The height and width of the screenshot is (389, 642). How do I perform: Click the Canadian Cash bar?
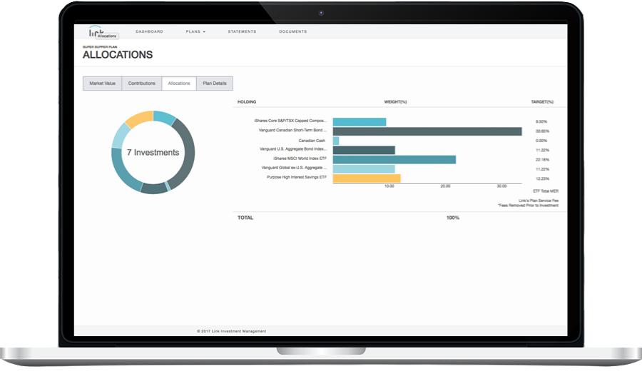coord(336,141)
